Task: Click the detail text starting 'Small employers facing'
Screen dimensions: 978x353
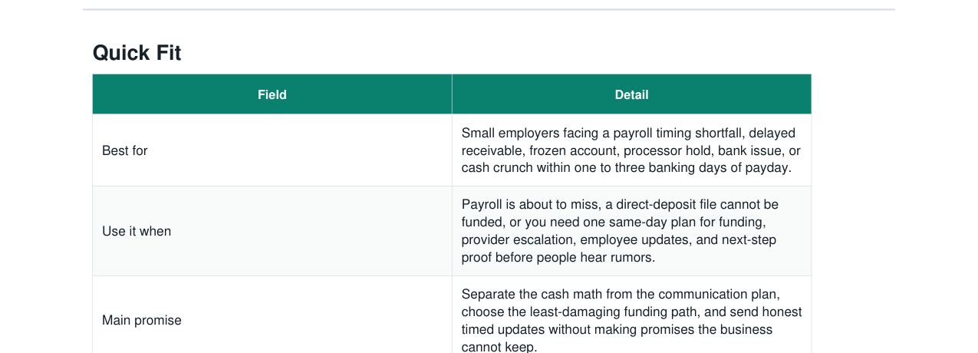Action: pos(631,150)
